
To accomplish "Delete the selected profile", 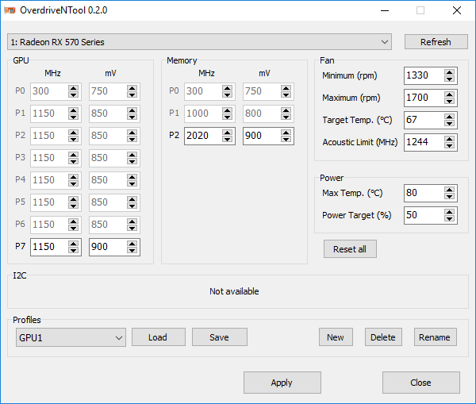I will pyautogui.click(x=383, y=337).
